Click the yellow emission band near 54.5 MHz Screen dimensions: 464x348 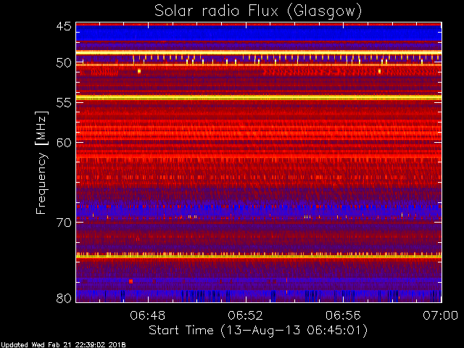tap(259, 97)
